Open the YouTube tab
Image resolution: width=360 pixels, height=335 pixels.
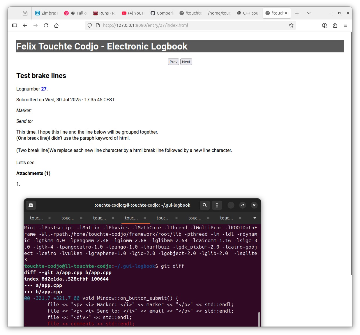(x=133, y=13)
